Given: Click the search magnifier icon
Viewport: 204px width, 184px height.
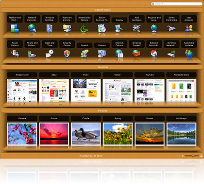Looking at the screenshot, I should (153, 3).
